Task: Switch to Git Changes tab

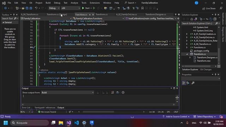Action: tap(206, 69)
